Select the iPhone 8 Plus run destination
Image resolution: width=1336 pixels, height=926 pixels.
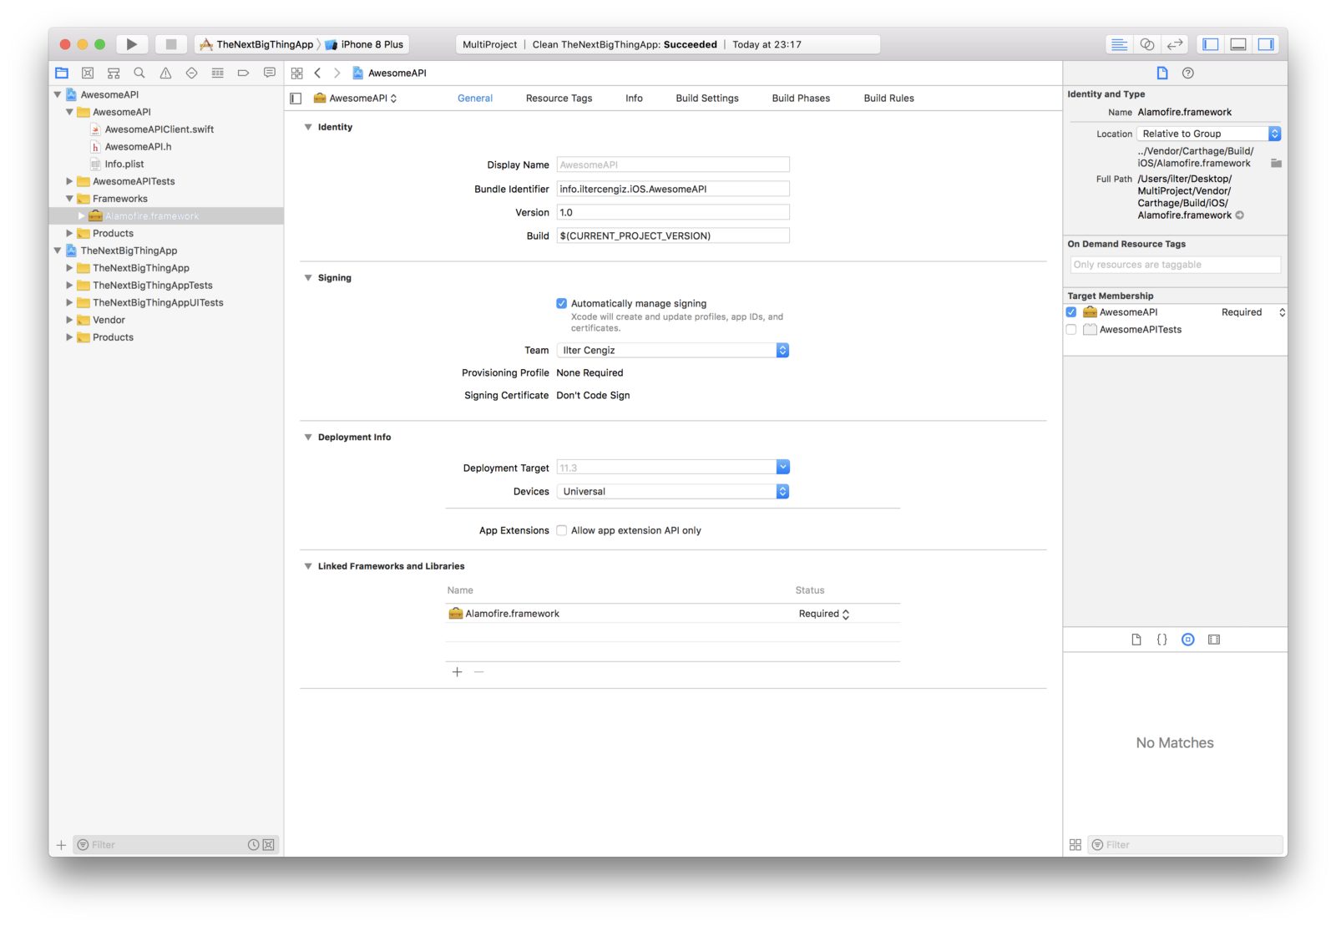tap(365, 44)
